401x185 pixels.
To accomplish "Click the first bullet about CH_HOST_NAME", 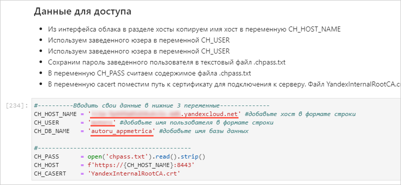I will [194, 29].
